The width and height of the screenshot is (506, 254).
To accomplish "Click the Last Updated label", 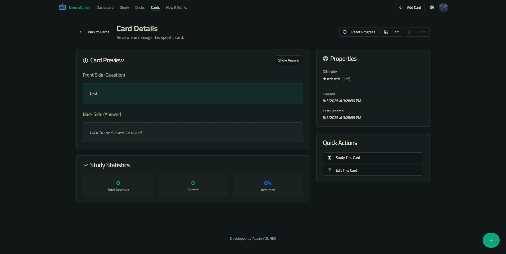I will 333,111.
